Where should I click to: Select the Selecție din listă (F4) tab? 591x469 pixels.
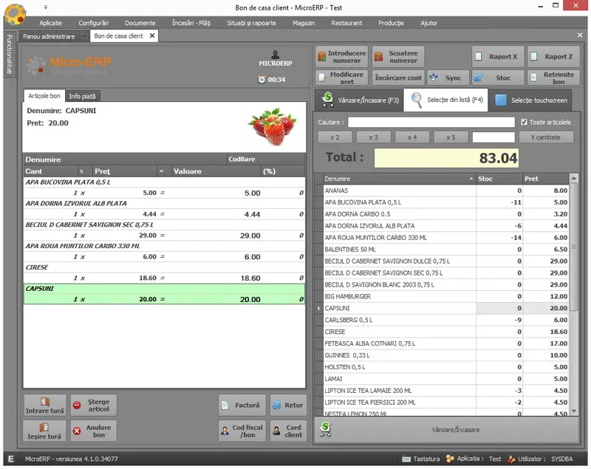[x=446, y=100]
